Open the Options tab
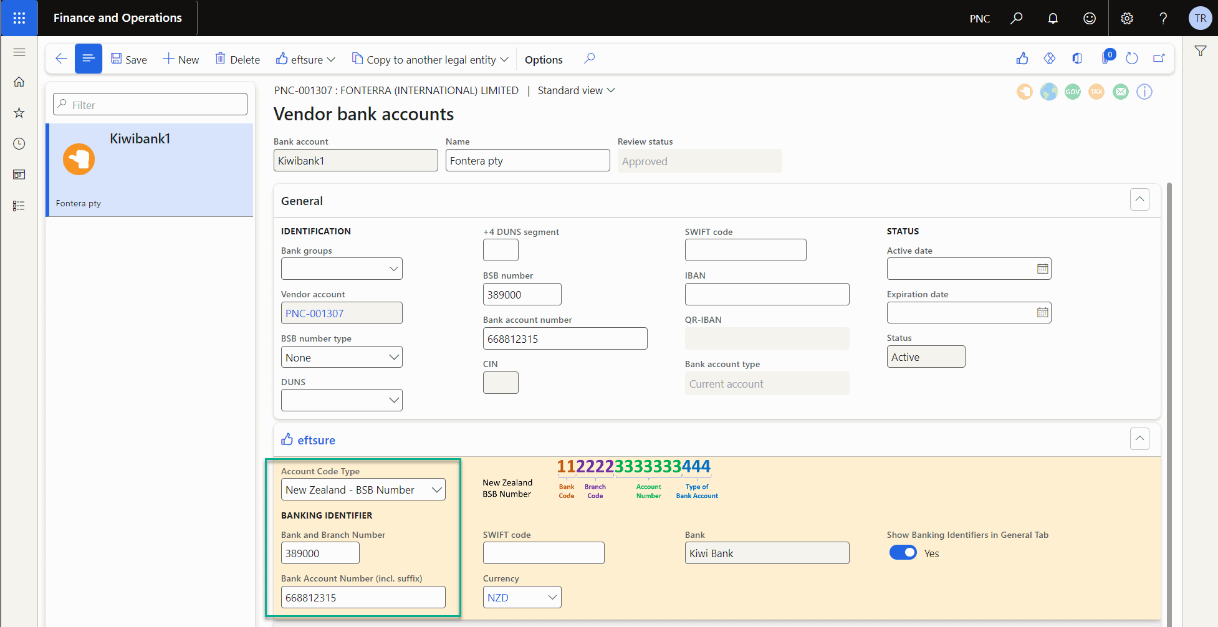The image size is (1218, 627). tap(544, 59)
